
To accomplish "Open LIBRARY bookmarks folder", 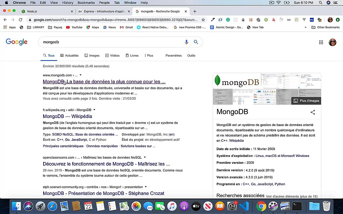I will [36, 27].
